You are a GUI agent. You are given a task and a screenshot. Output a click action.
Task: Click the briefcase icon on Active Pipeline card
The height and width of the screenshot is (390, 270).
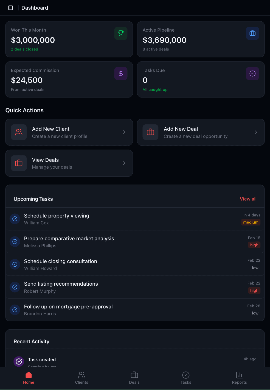pyautogui.click(x=252, y=33)
